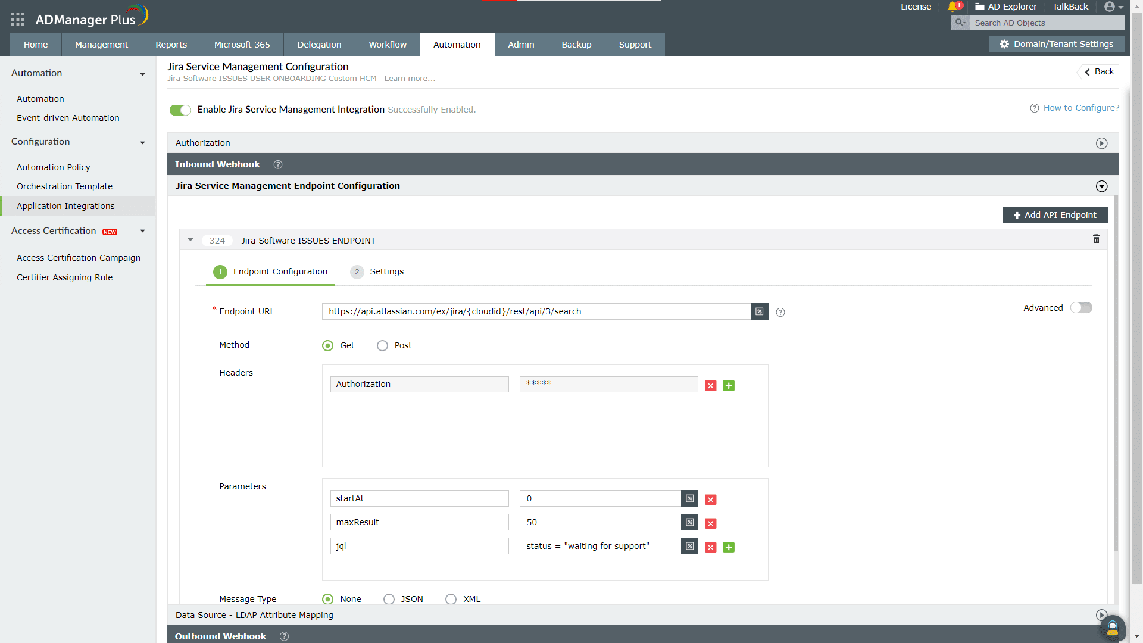Remove the Authorization header with the red X
Screen dimensions: 1143x643
[710, 386]
